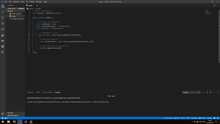Click the feedback smiley in the status bar
Image resolution: width=220 pixels, height=124 pixels.
click(214, 118)
